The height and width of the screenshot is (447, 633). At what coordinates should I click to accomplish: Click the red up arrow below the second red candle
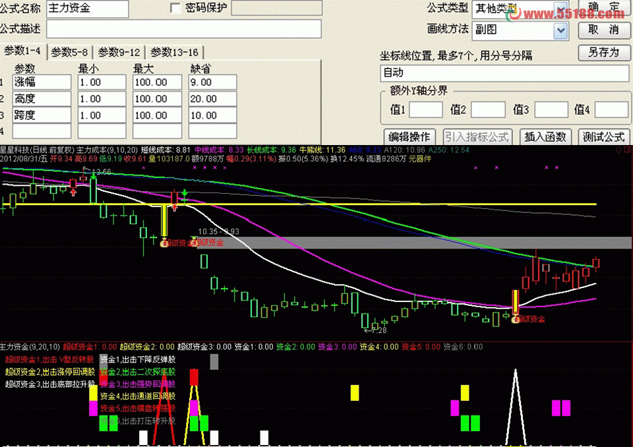(x=174, y=208)
